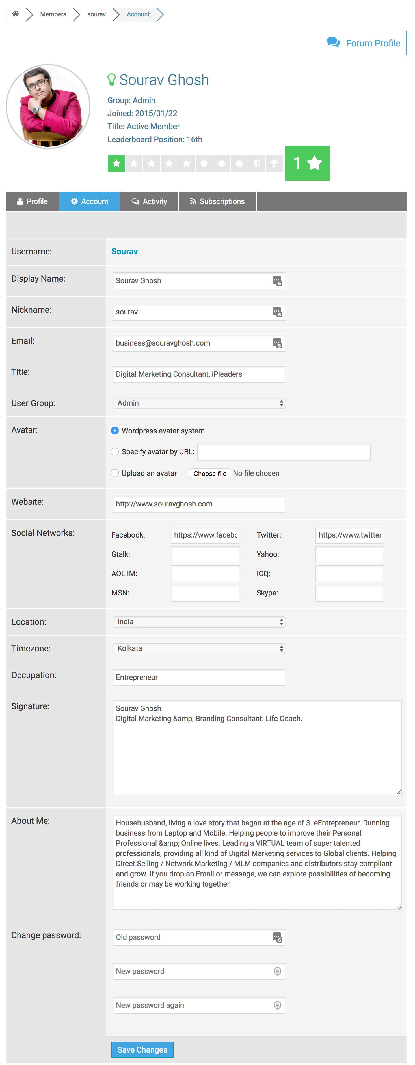
Task: Choose the Upload an avatar radio
Action: coord(115,473)
